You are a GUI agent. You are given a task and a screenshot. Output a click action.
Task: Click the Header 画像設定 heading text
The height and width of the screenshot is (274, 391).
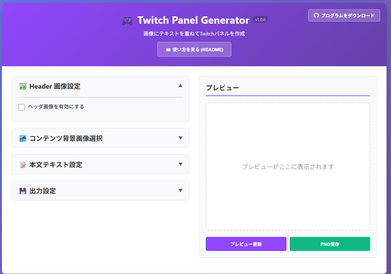[x=55, y=86]
